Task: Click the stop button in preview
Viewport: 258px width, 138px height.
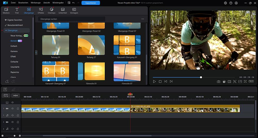Action: point(160,81)
